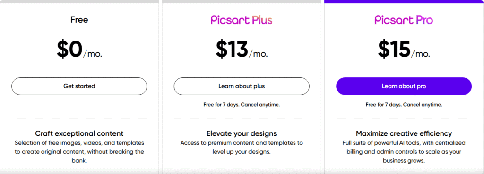Click the Picsart Plus logo

click(242, 20)
